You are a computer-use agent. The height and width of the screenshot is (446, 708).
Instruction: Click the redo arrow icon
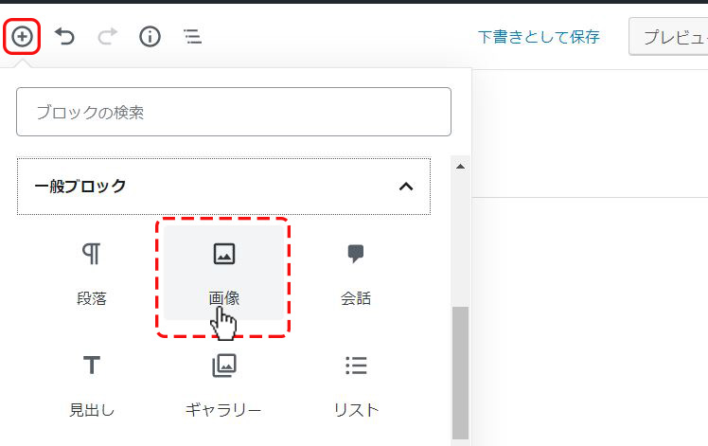pos(107,37)
